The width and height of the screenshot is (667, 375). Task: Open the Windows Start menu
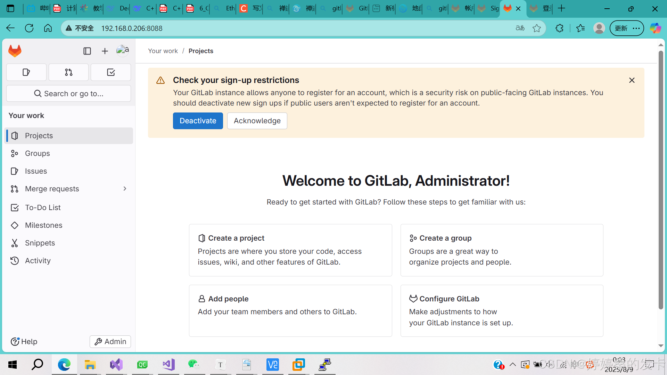coord(13,365)
